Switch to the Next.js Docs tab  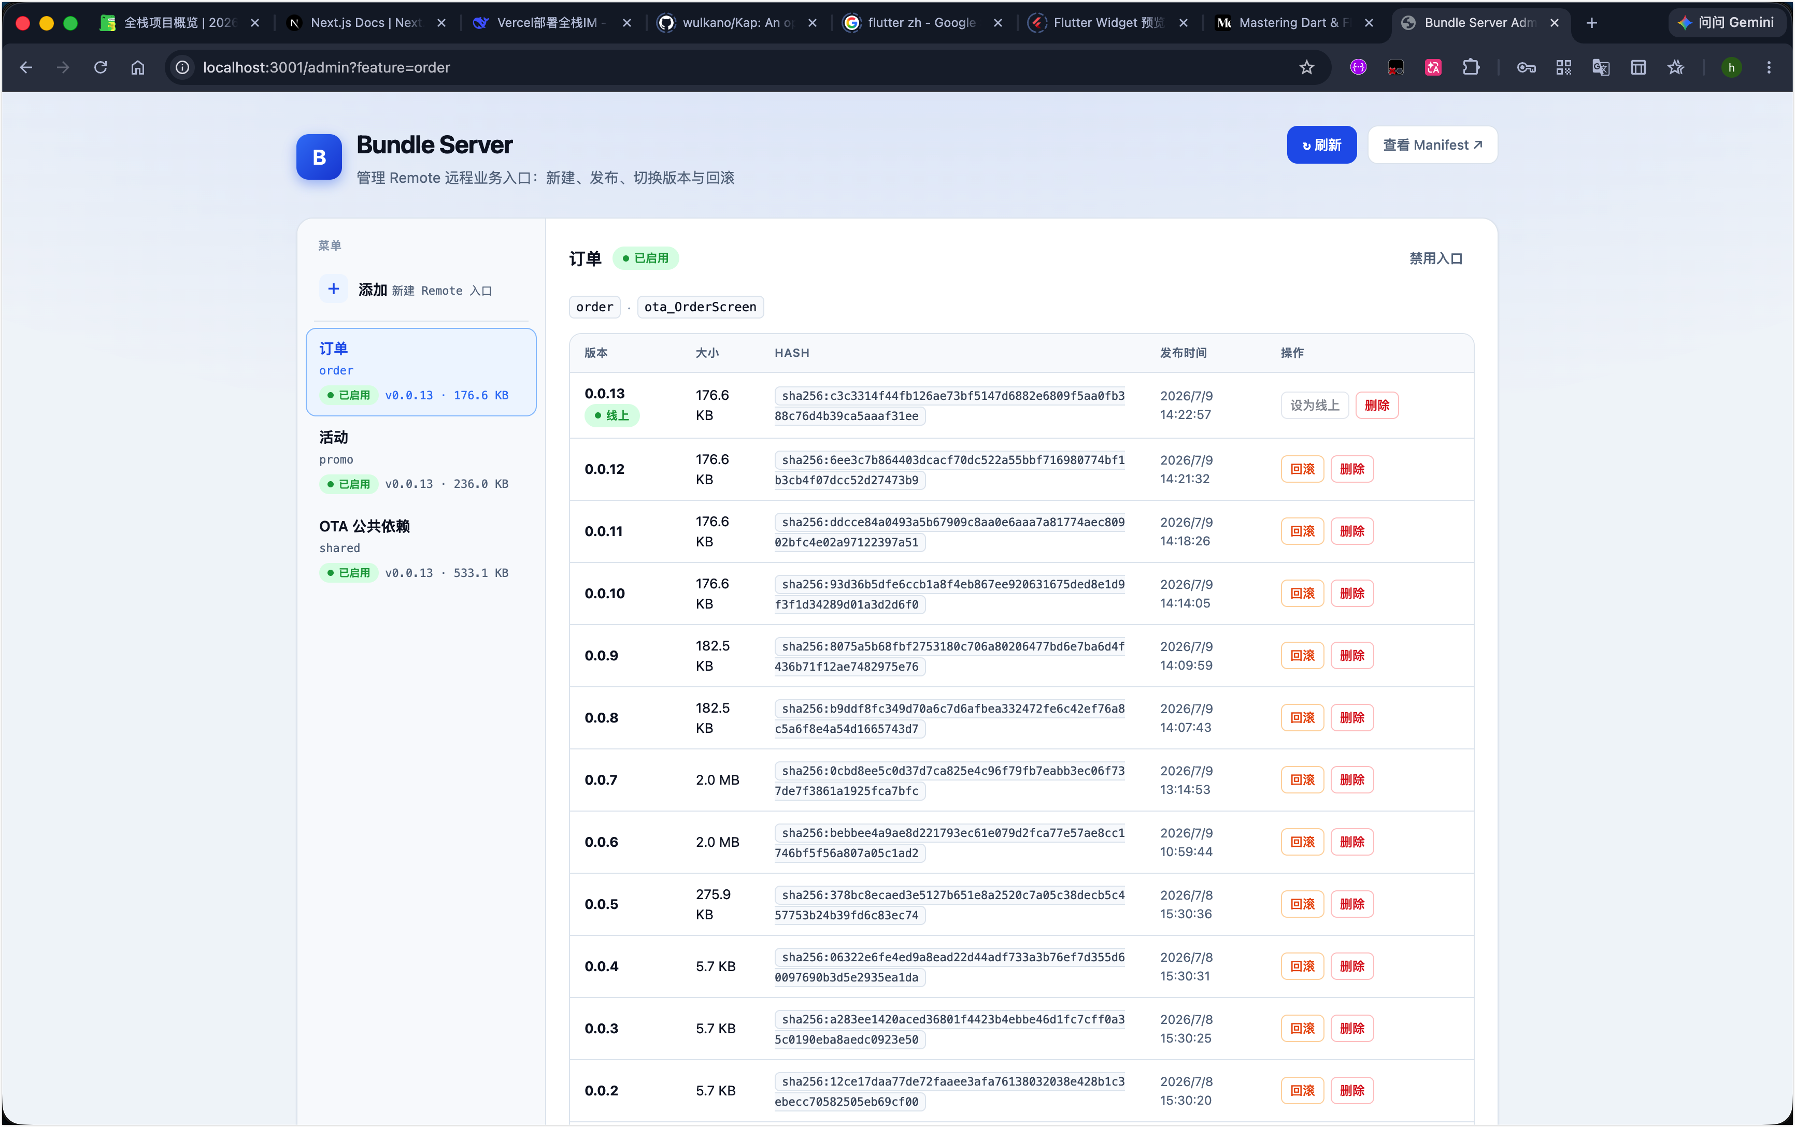tap(366, 23)
